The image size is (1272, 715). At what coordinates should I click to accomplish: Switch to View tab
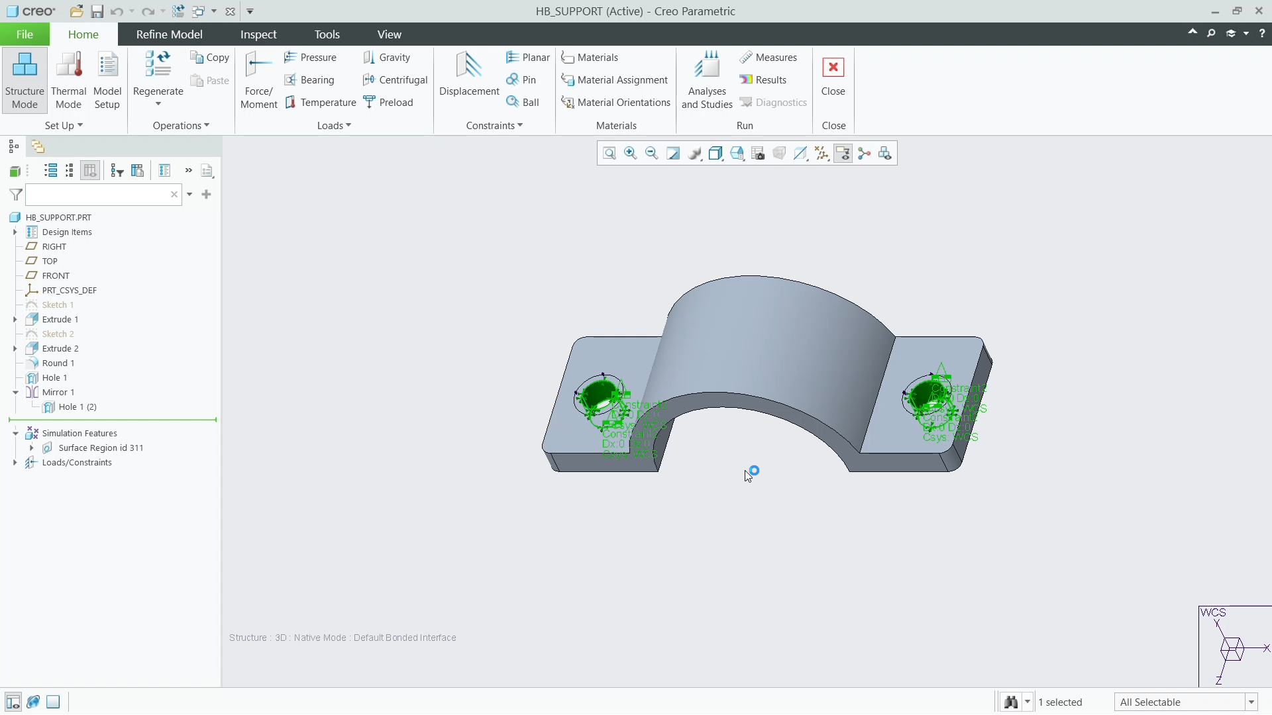[x=389, y=34]
